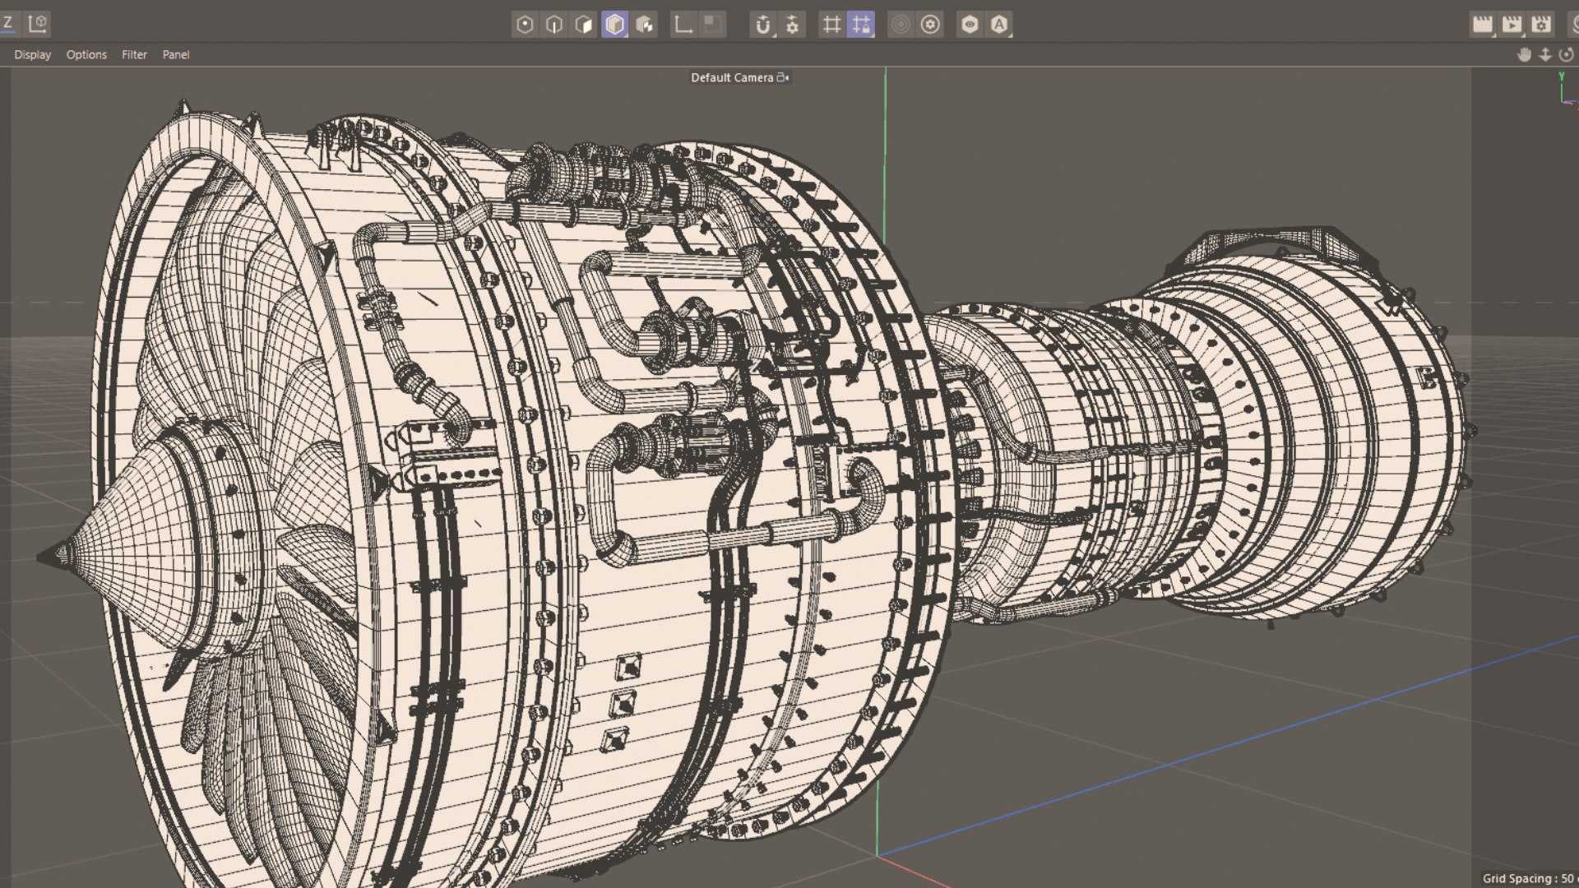The image size is (1579, 888).
Task: Enable Axis mode L-shaped icon
Action: (683, 25)
